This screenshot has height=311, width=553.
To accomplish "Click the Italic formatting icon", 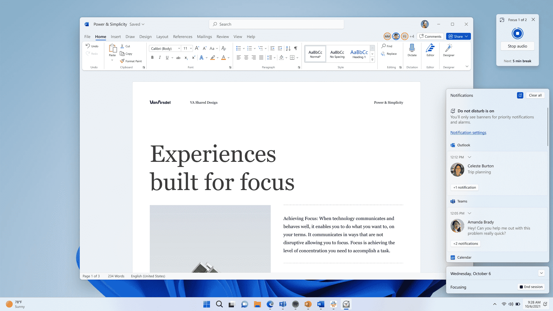I will click(x=160, y=57).
